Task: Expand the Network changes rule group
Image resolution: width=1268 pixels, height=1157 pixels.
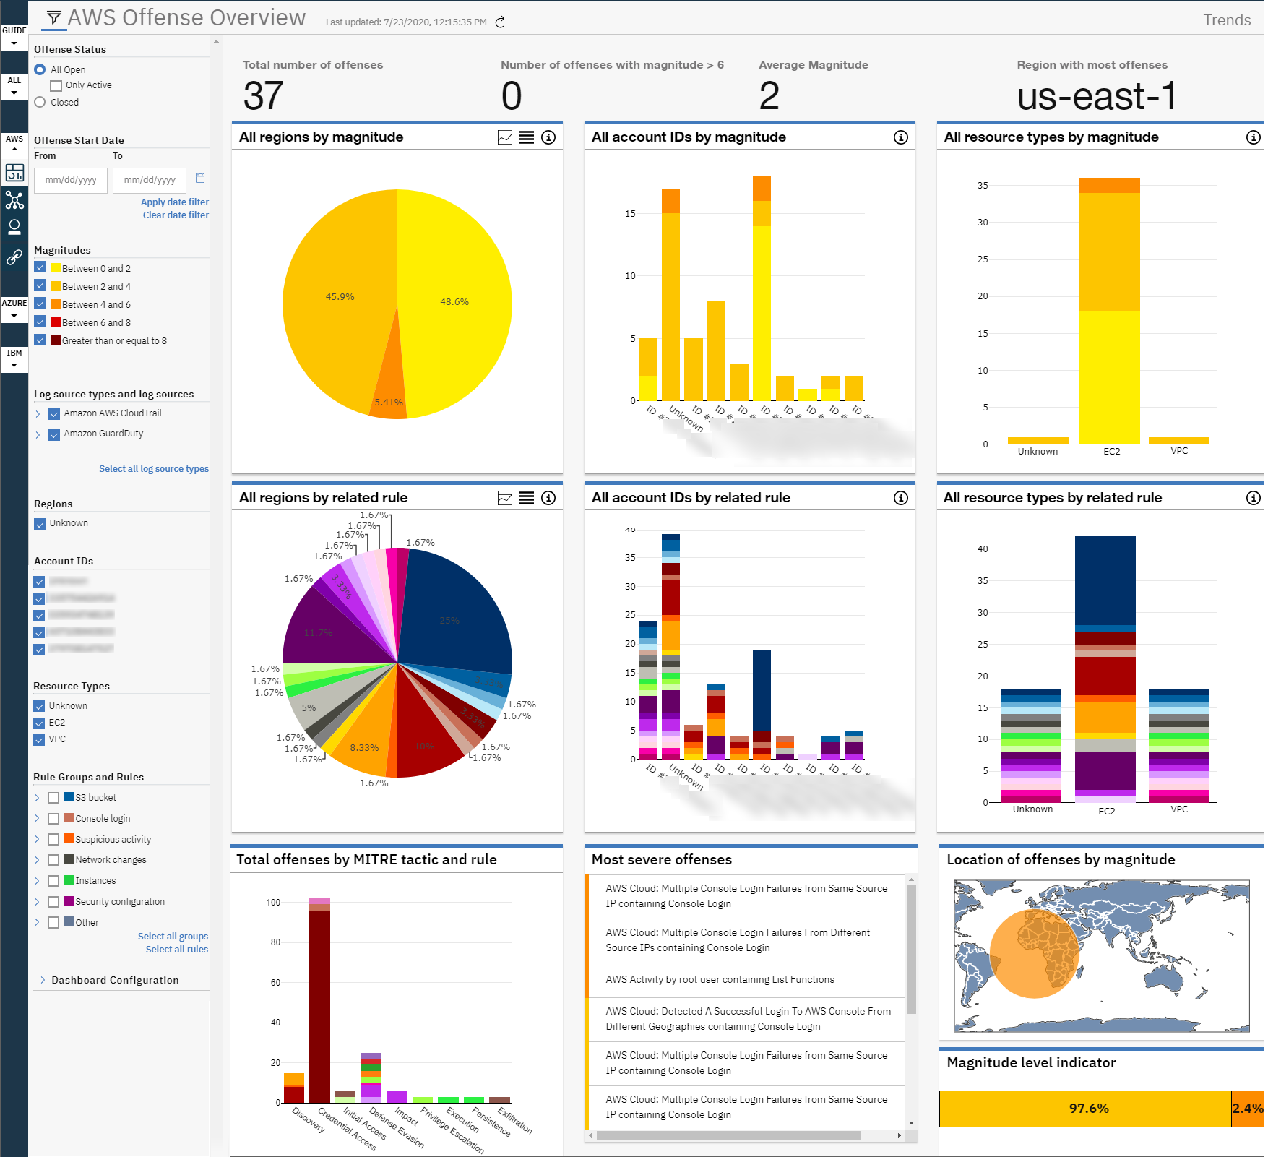Action: click(x=37, y=860)
